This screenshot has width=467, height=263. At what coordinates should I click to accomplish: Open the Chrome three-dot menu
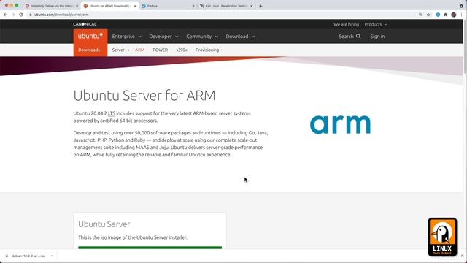pyautogui.click(x=462, y=15)
